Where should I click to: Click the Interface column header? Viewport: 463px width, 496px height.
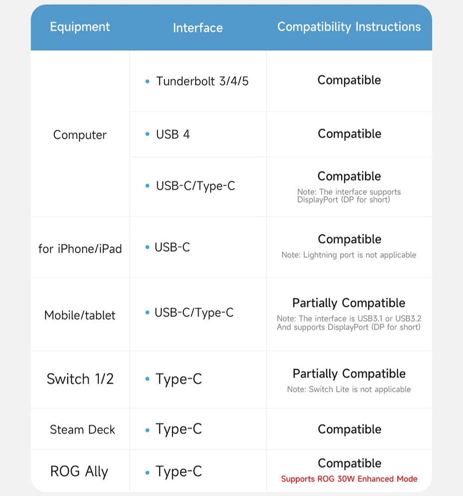[198, 28]
